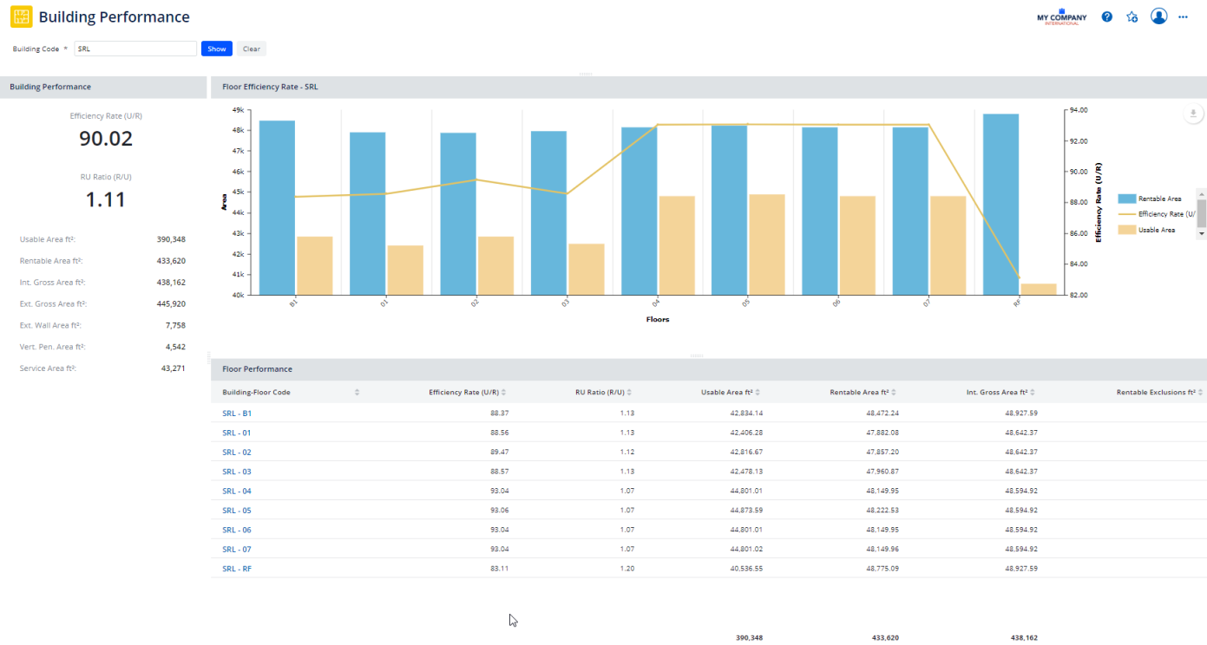Open the user profile icon

tap(1159, 16)
